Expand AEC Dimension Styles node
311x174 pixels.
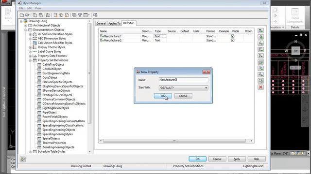tap(30, 39)
